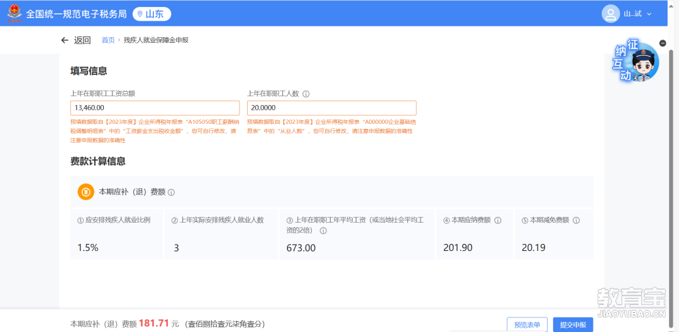Select the 20.19 reduction amount
Image resolution: width=679 pixels, height=332 pixels.
click(534, 248)
